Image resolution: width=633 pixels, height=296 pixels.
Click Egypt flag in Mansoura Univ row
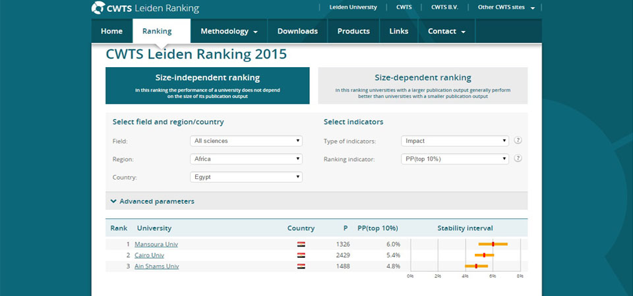point(301,244)
